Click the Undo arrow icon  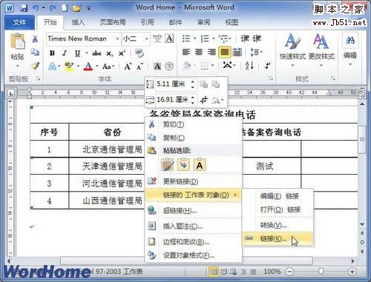coord(36,8)
